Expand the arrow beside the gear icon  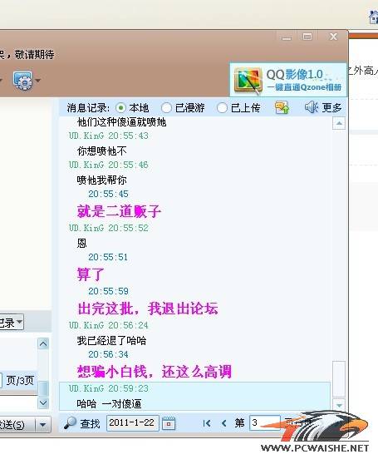38,81
